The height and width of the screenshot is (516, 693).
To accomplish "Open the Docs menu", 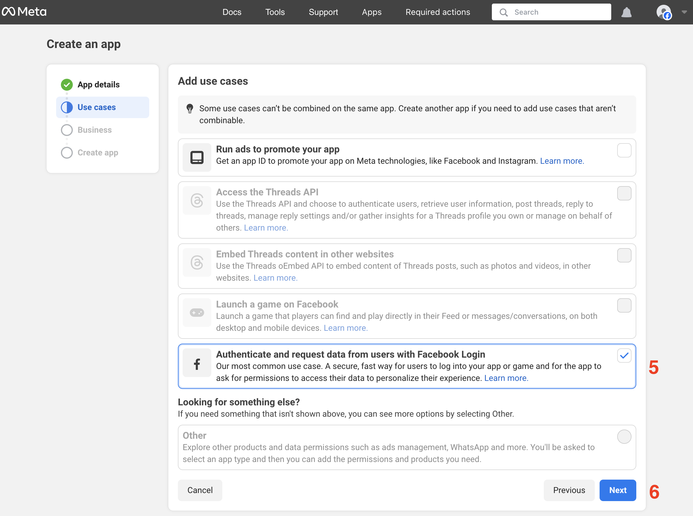I will tap(232, 12).
